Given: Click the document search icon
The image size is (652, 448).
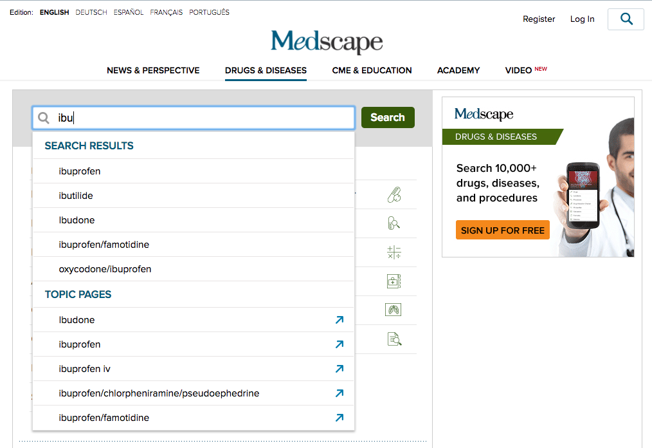Looking at the screenshot, I should (x=394, y=339).
